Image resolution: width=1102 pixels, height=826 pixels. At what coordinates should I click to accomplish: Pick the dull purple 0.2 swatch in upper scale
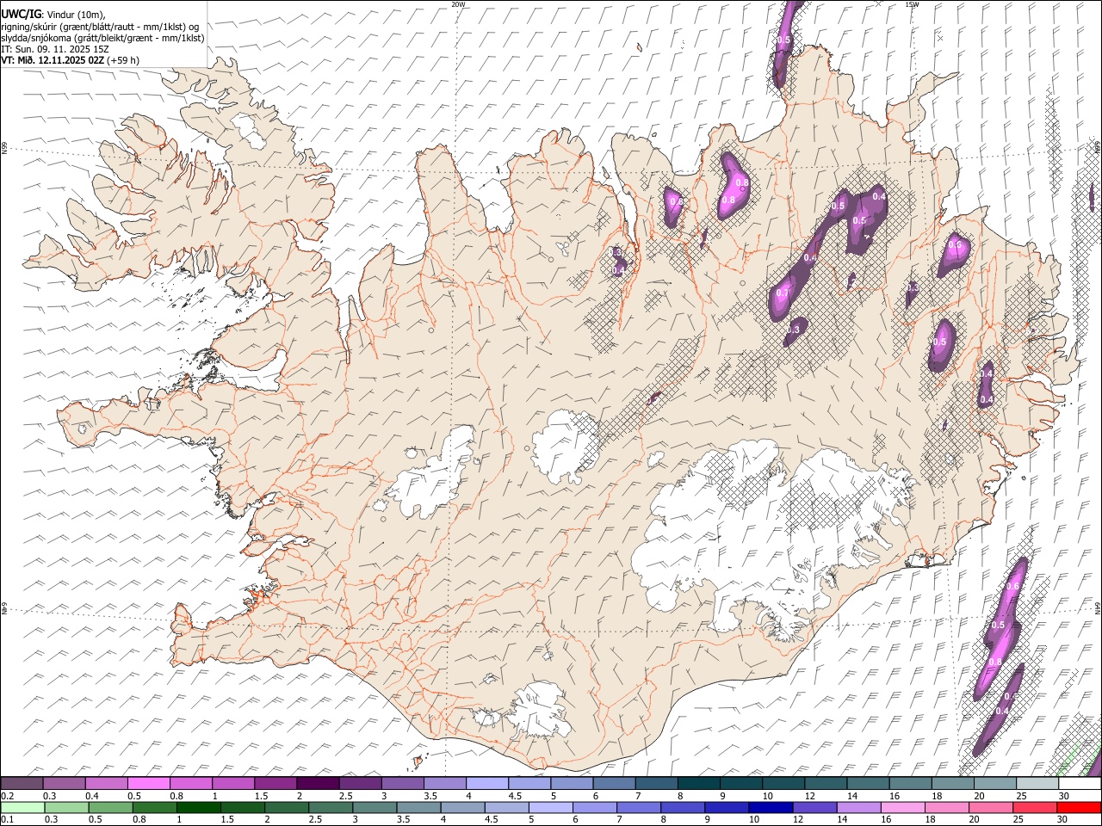point(22,784)
